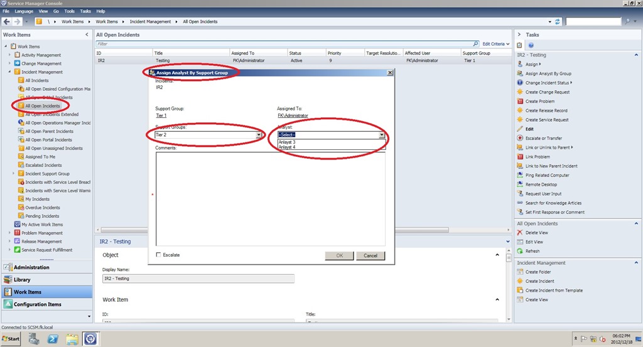This screenshot has height=347, width=643.
Task: Click the Escalate or Transfer icon
Action: (520, 138)
